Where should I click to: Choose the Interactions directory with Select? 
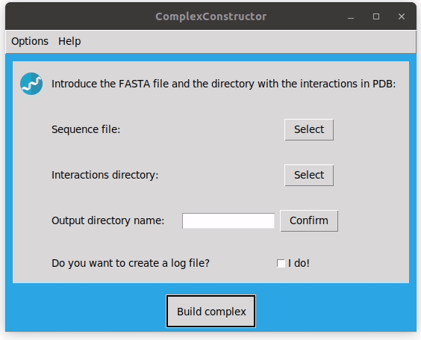coord(309,176)
